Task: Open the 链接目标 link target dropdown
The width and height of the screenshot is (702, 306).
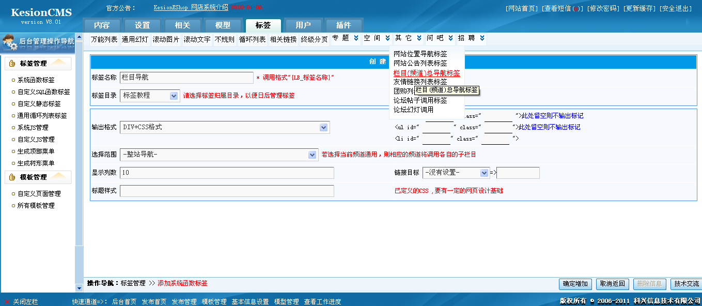Action: (484, 173)
